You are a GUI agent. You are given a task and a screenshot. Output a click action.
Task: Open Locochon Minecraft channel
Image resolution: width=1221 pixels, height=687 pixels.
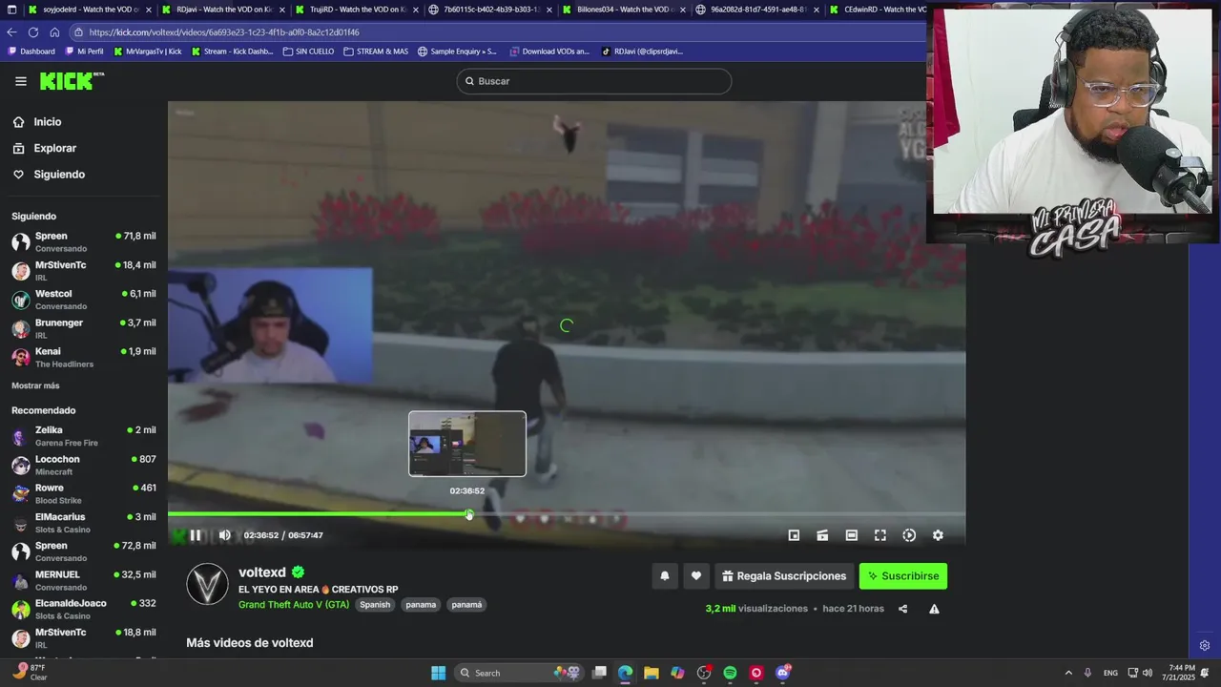84,465
